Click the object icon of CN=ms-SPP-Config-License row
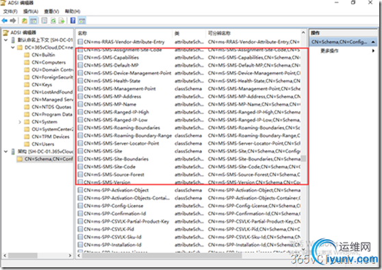This screenshot has height=270, width=382. coord(80,206)
